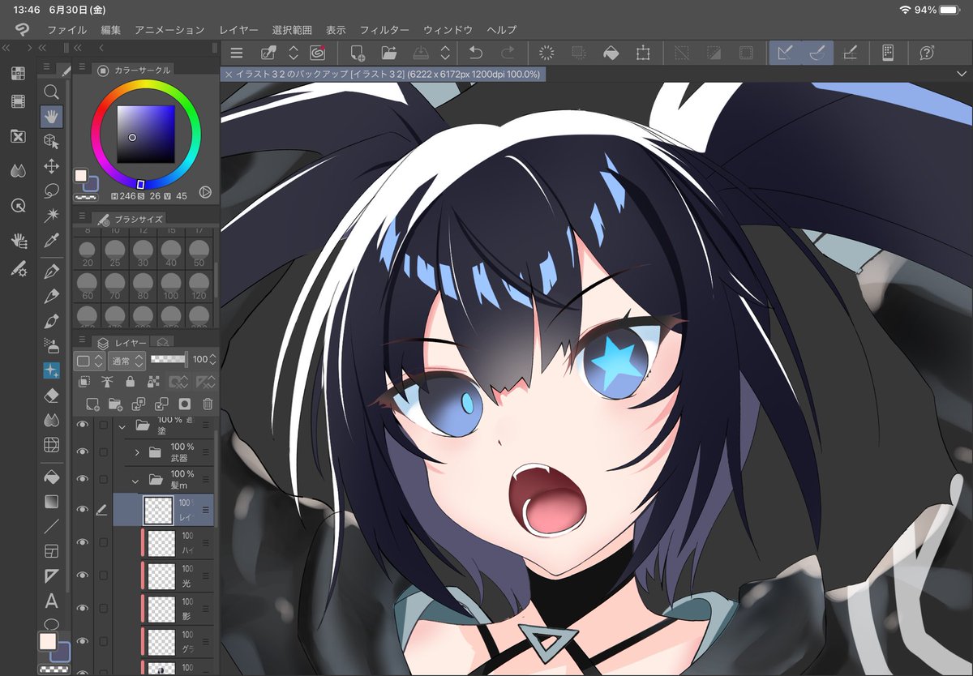Hide the 髪m folder with eye icon
Image resolution: width=973 pixels, height=676 pixels.
click(82, 479)
